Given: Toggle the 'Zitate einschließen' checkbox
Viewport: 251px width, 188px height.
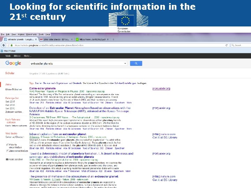Looking at the screenshot, I should coord(7,151).
